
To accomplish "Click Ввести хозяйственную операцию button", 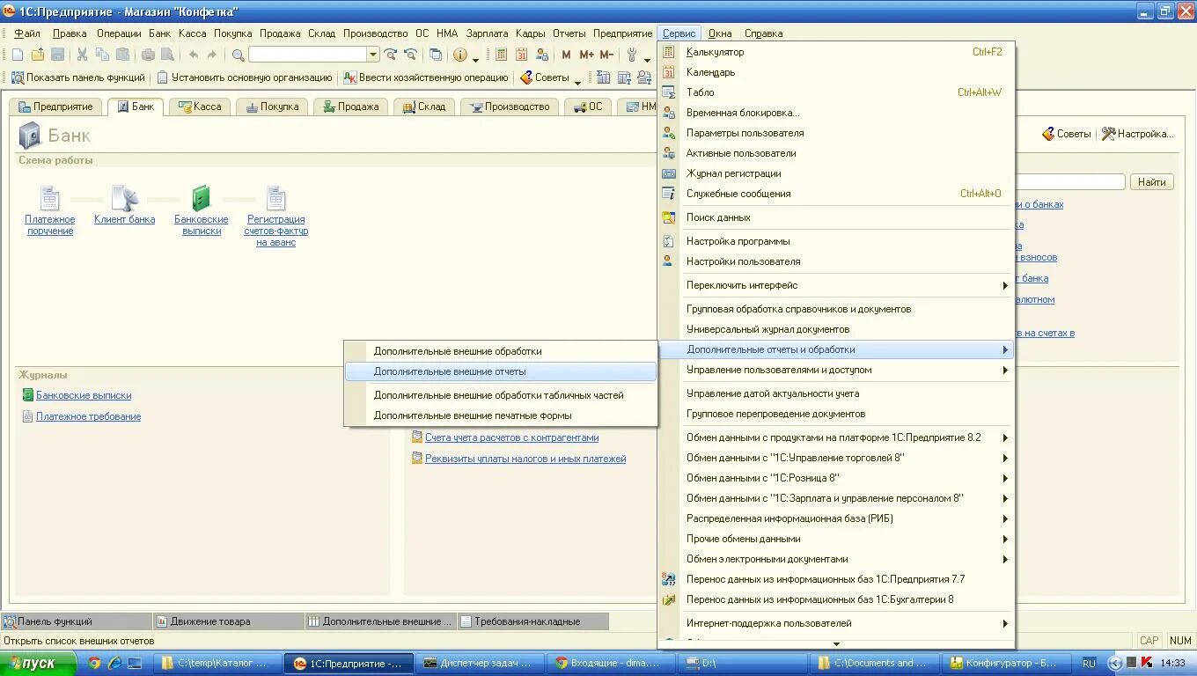I will point(425,77).
